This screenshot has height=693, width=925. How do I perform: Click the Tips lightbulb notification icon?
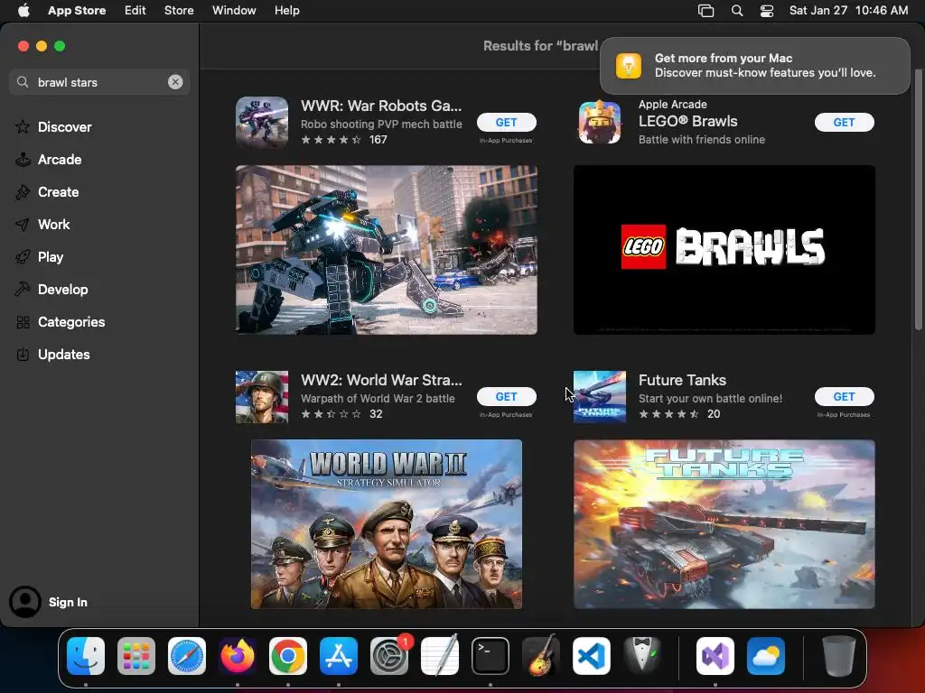(x=629, y=65)
